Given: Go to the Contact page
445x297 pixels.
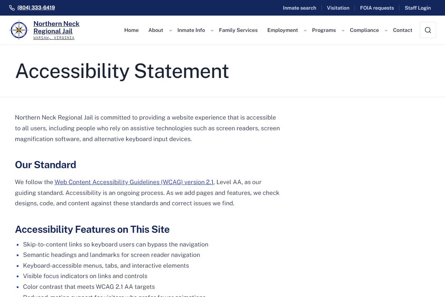Looking at the screenshot, I should (x=403, y=30).
